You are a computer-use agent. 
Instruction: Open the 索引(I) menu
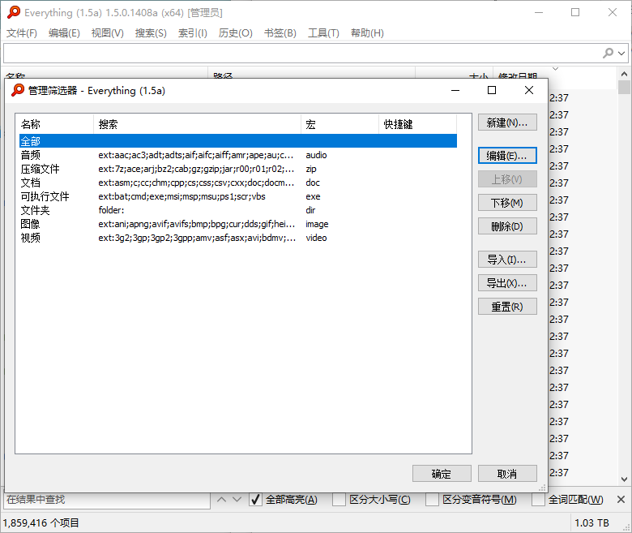point(193,33)
